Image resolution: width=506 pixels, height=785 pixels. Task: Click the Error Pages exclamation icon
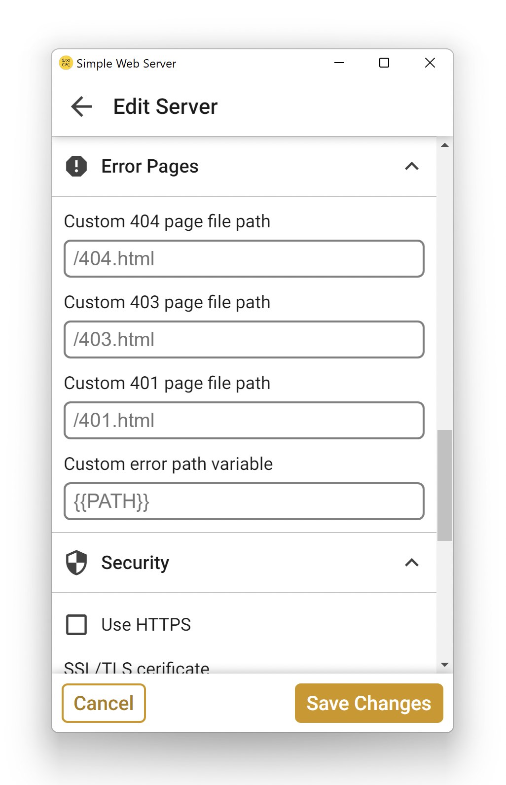click(76, 166)
